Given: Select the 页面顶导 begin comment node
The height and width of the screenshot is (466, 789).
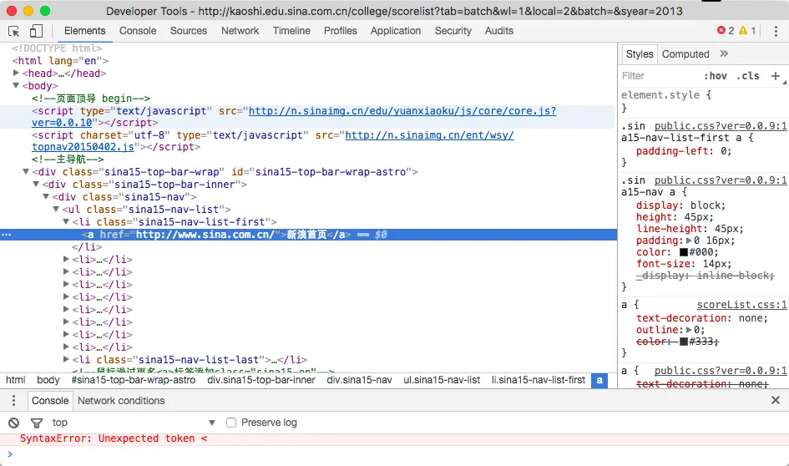Looking at the screenshot, I should [x=90, y=99].
